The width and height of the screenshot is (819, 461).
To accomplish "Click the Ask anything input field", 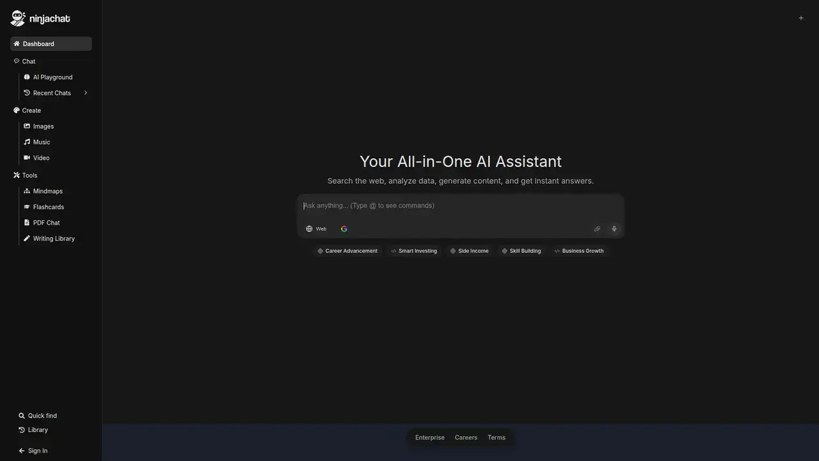I will 459,206.
